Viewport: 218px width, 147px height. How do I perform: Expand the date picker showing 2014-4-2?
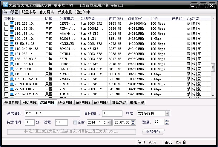[109, 122]
